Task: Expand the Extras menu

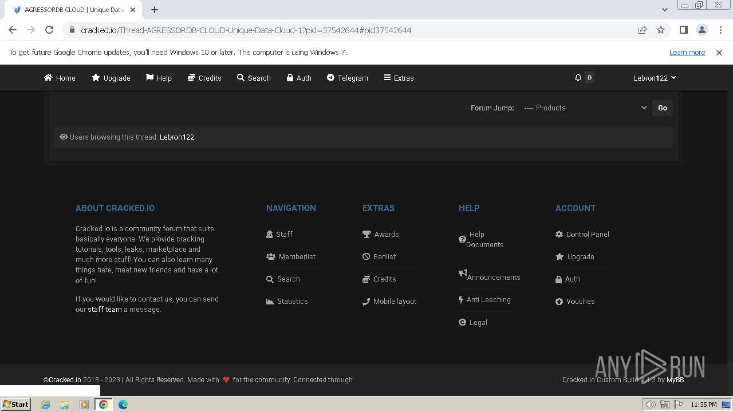Action: point(399,78)
